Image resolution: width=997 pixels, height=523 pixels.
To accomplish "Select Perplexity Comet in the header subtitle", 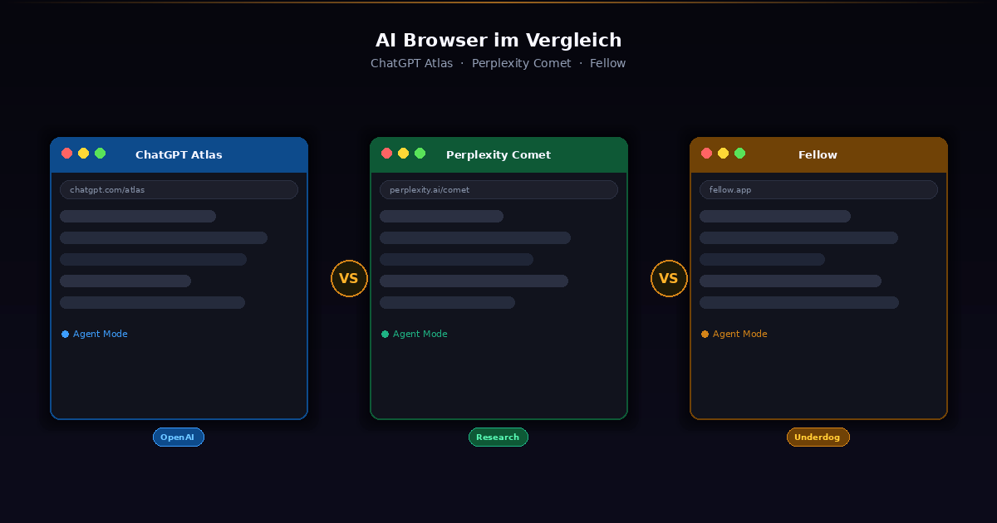I will (522, 63).
